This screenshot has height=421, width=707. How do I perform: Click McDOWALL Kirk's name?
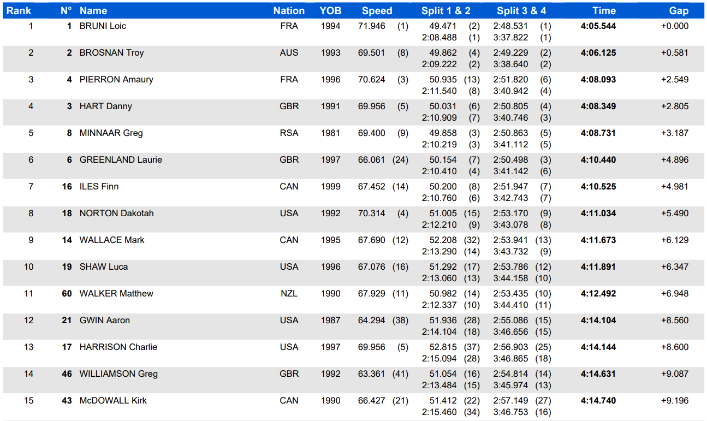coord(113,401)
